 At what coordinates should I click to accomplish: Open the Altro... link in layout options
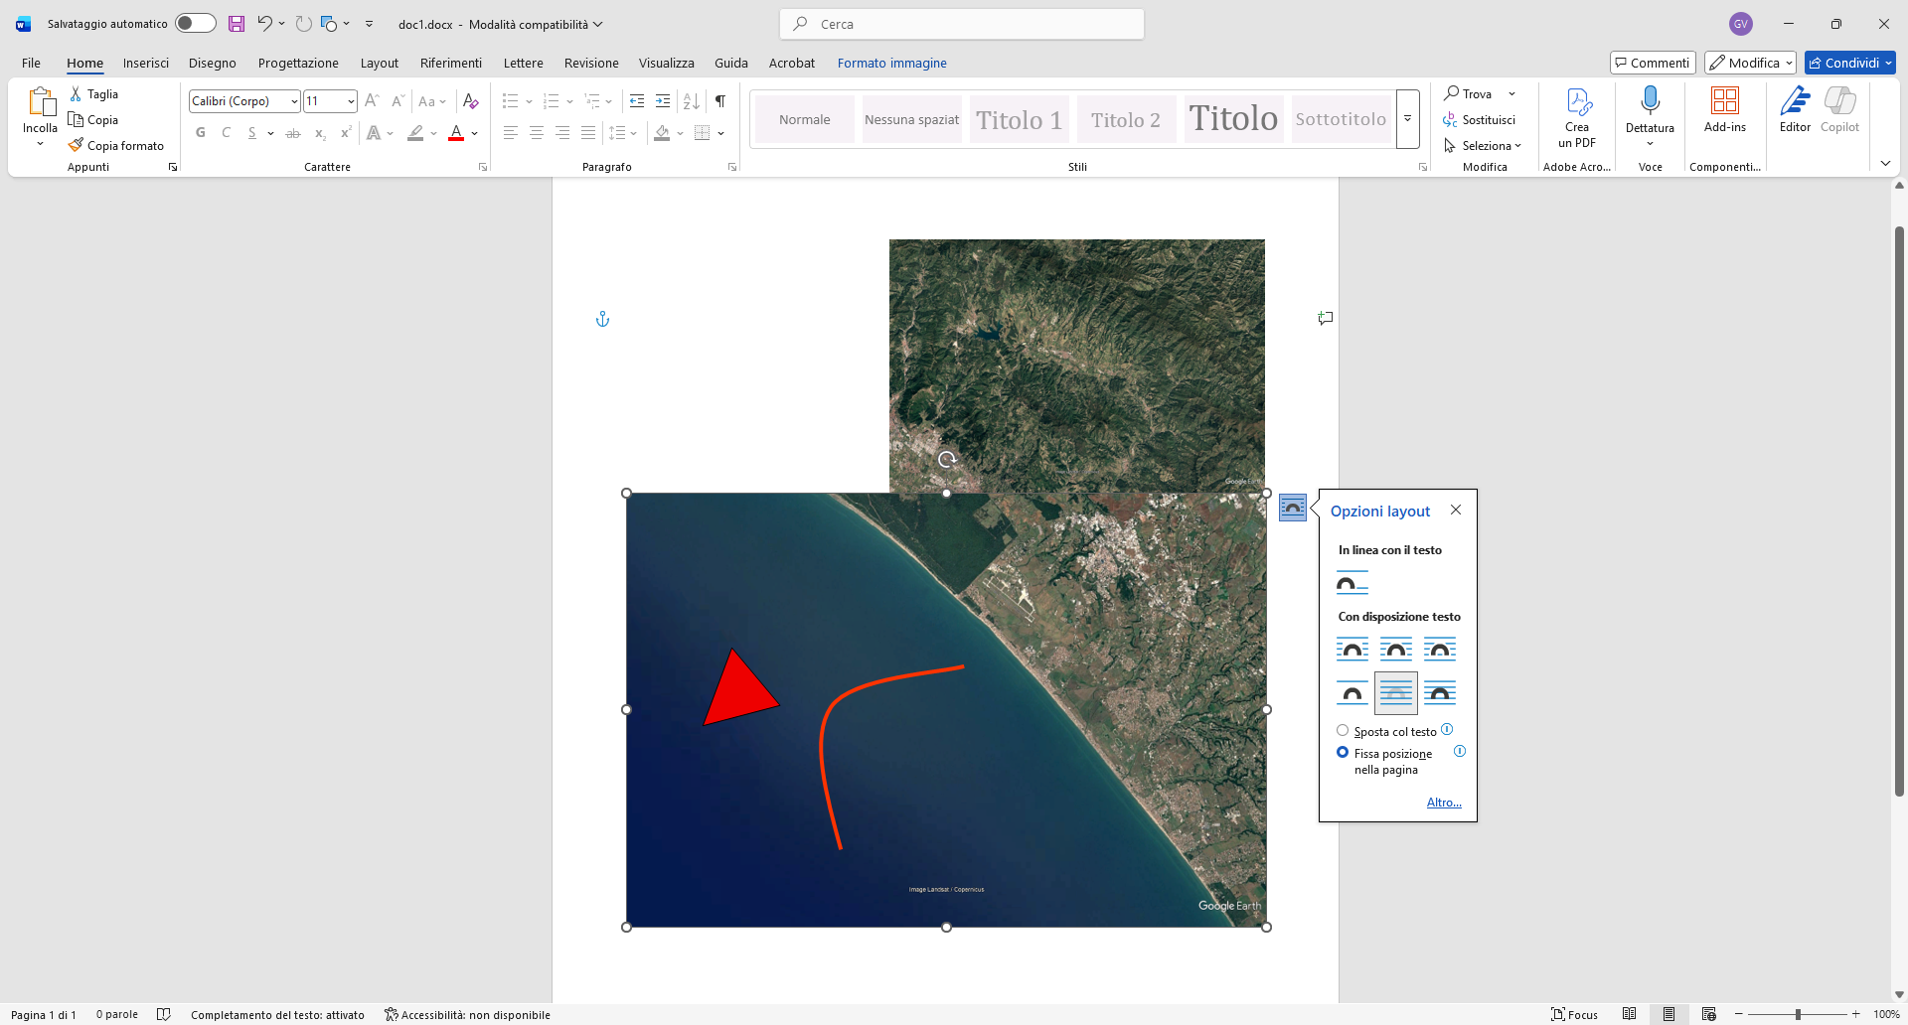[x=1444, y=803]
